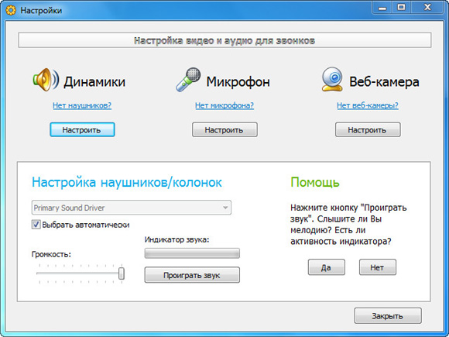Click the Закрыть button at the bottom
This screenshot has width=449, height=337.
point(388,316)
